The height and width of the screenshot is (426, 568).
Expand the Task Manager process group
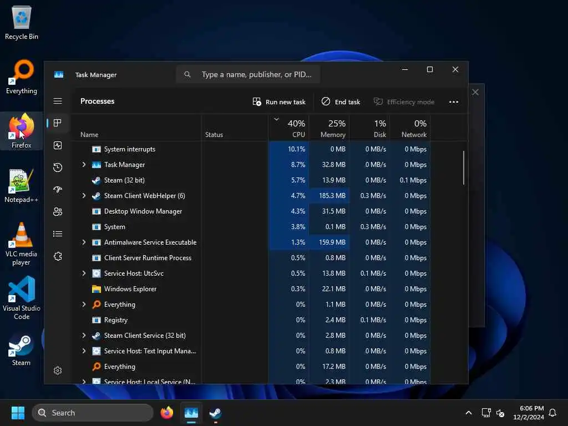pos(84,164)
